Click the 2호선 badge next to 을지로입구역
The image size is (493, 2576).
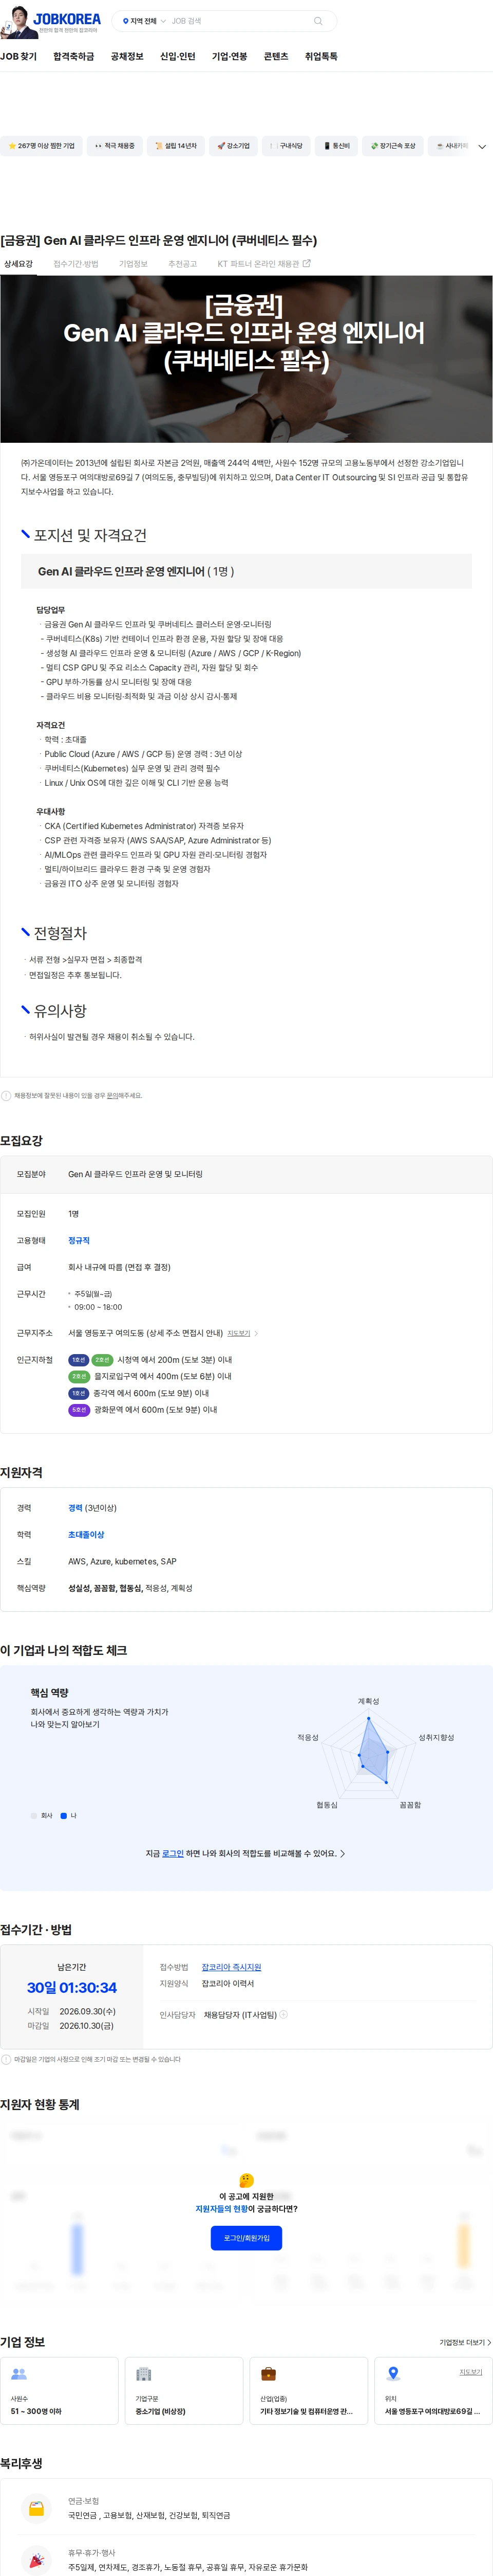click(79, 1377)
